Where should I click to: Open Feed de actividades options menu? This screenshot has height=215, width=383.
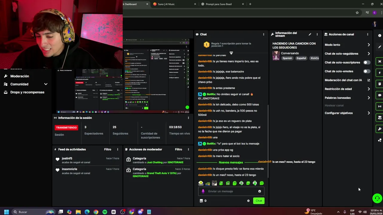coord(118,149)
